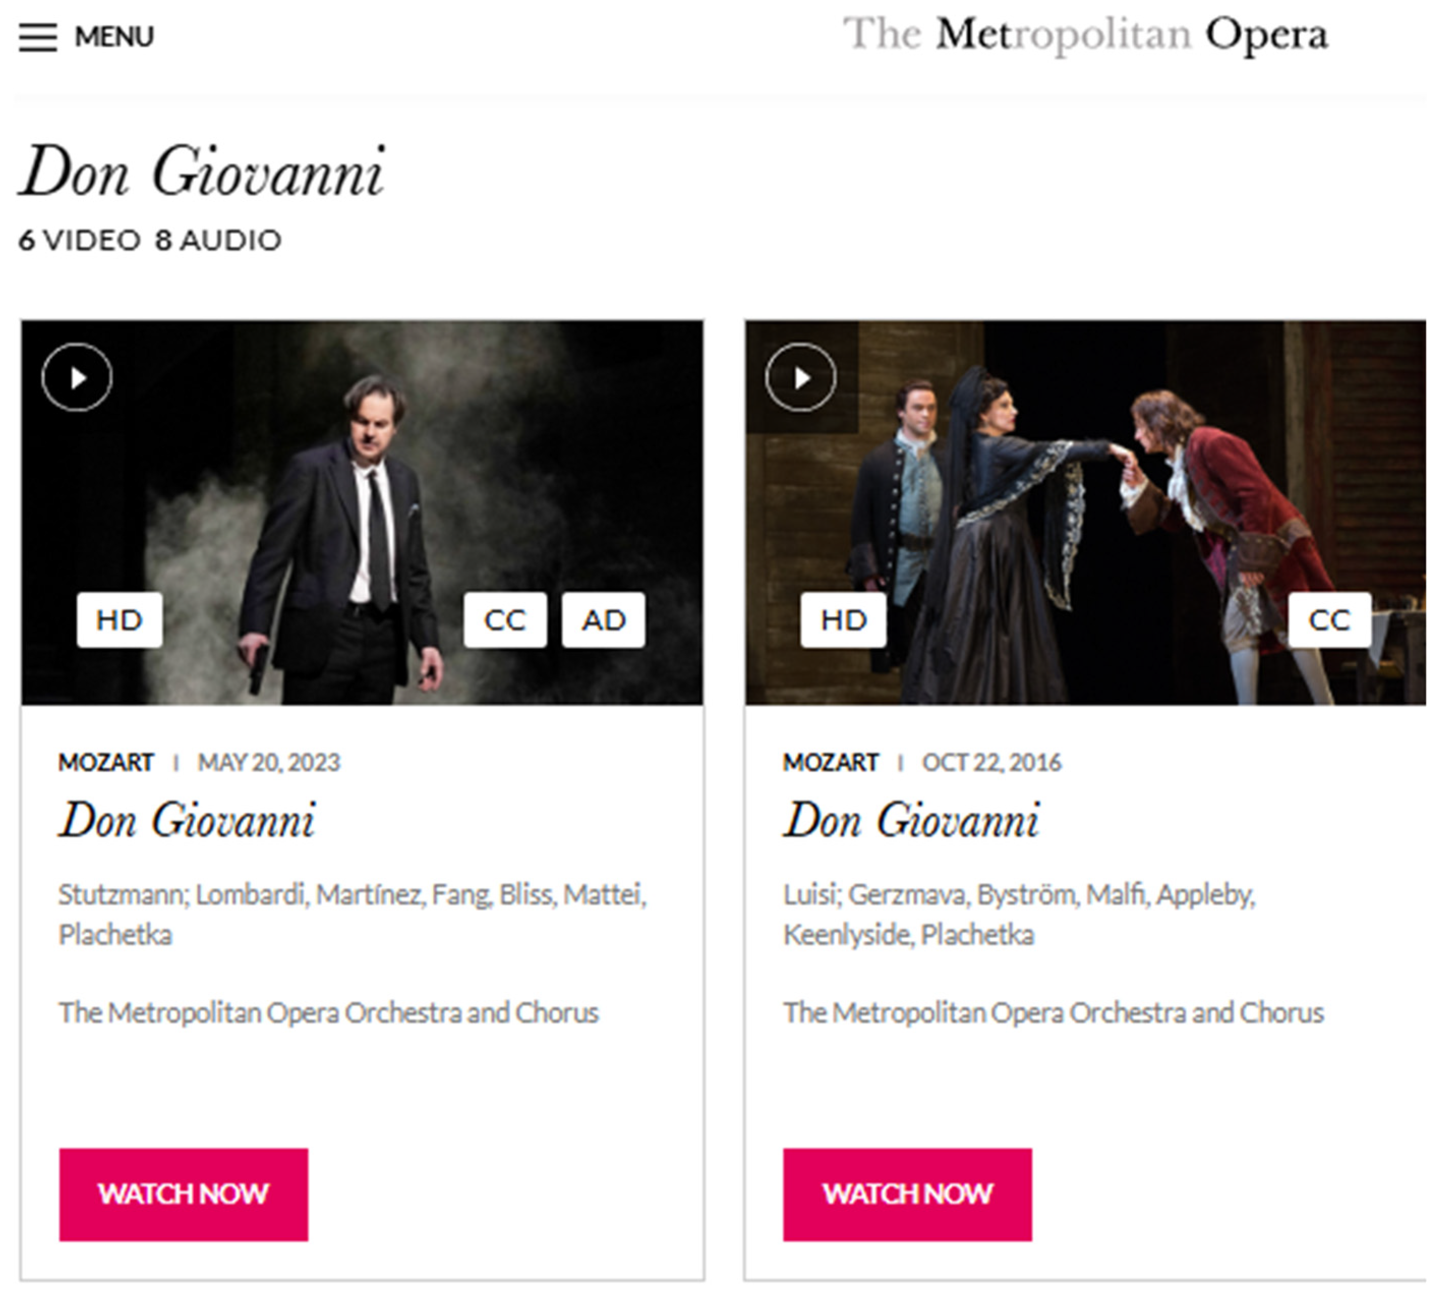Play the Oct 22, 2016 video
Screen dimensions: 1435x1292
[x=800, y=377]
